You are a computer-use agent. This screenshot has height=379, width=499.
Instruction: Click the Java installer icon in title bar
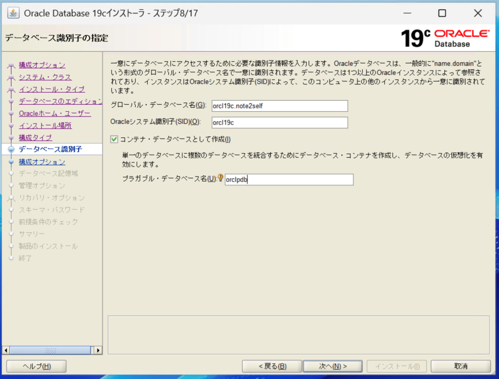pyautogui.click(x=13, y=13)
